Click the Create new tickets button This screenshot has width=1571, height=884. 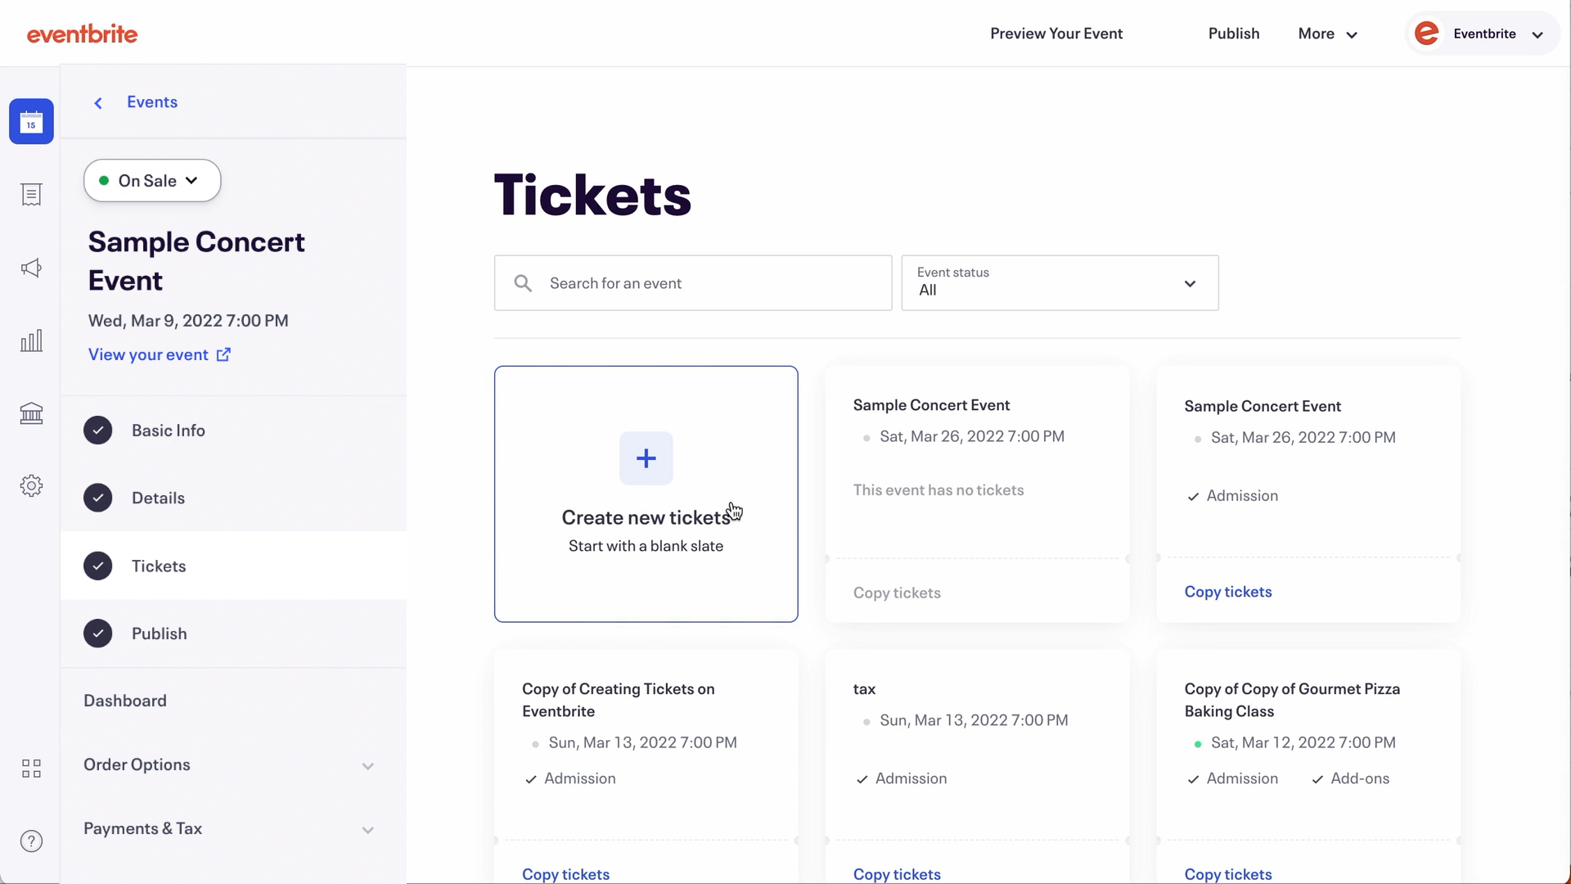(646, 494)
